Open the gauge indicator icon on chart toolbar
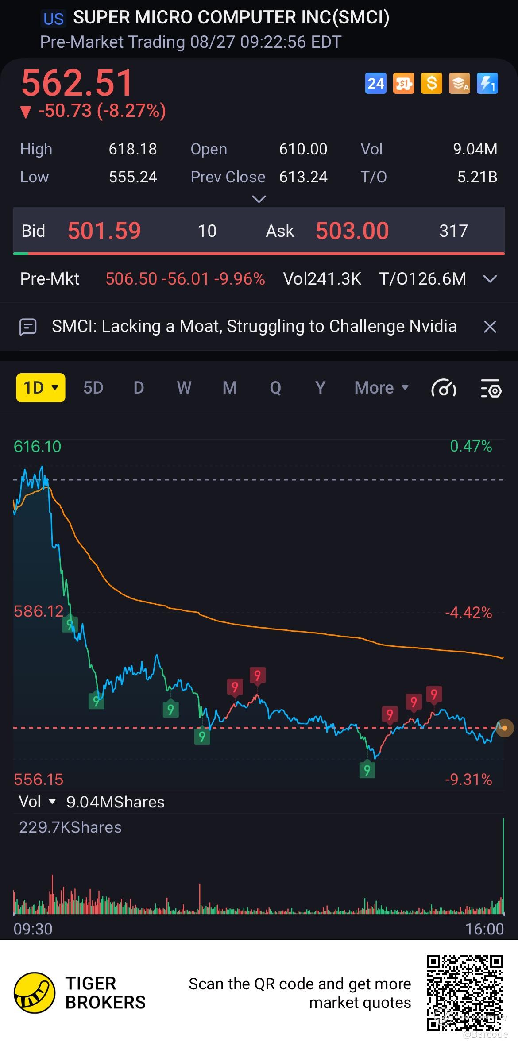Screen dimensions: 518x1046 [444, 388]
